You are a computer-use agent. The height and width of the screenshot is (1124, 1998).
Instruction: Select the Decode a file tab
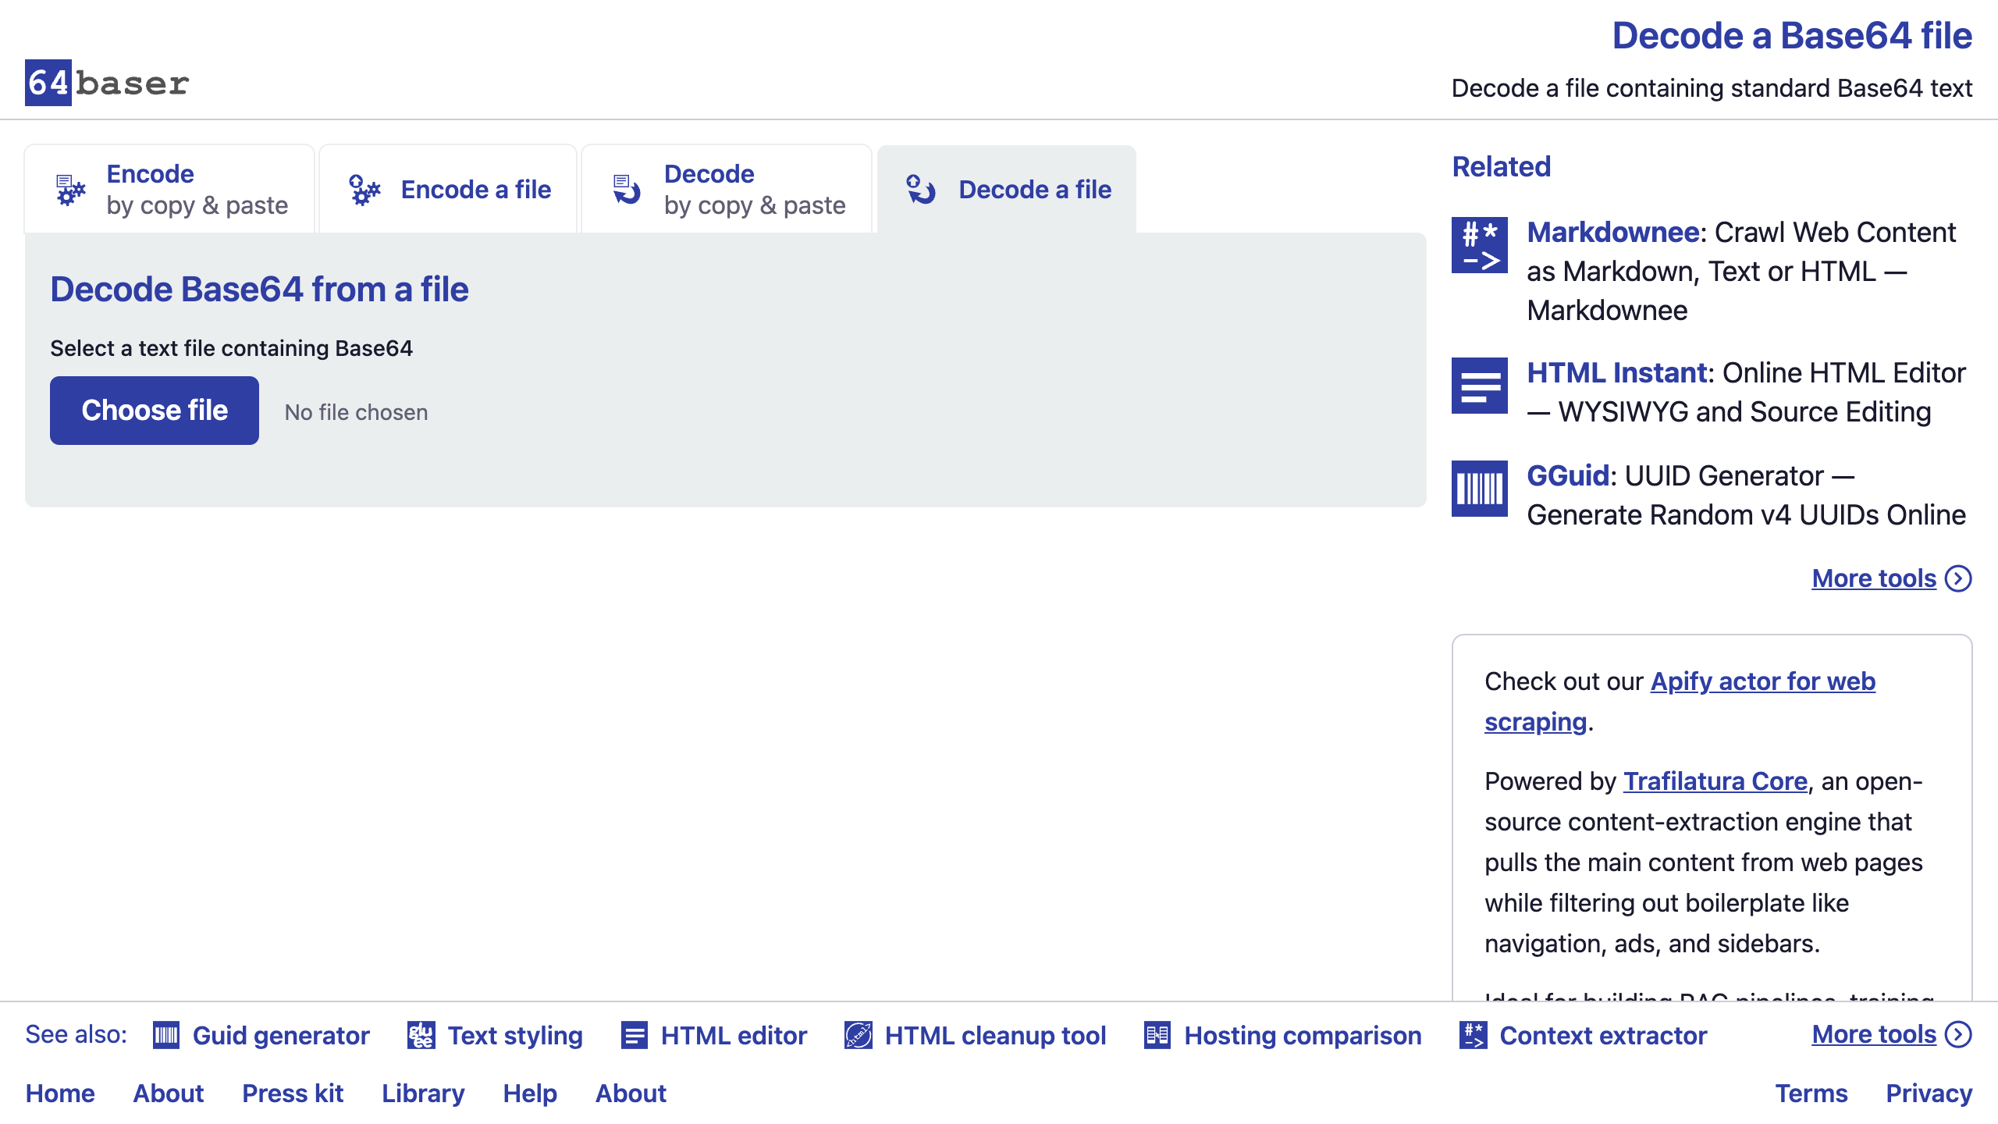tap(1007, 189)
